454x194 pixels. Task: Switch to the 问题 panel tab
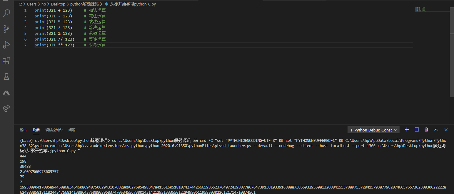[72, 130]
